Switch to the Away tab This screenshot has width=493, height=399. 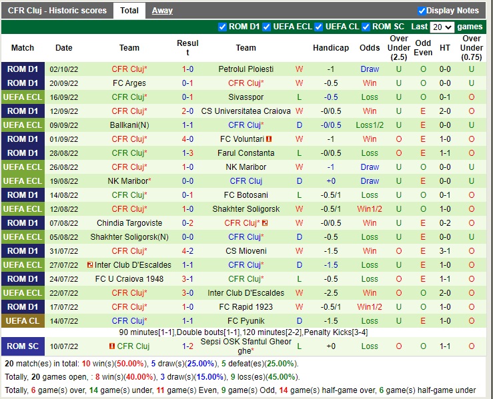[162, 11]
